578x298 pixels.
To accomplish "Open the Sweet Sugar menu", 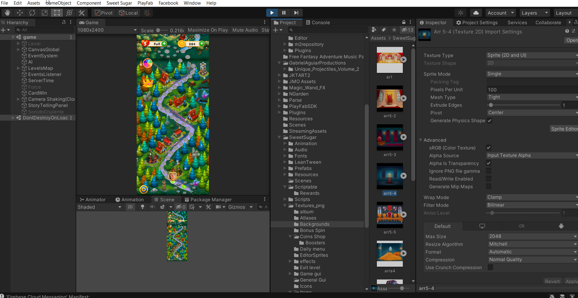I will click(119, 3).
